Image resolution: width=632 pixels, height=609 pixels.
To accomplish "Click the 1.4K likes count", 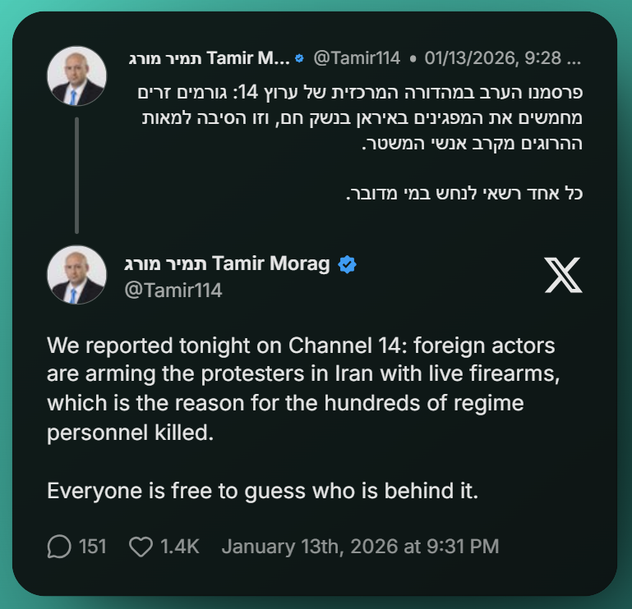I will pyautogui.click(x=180, y=546).
